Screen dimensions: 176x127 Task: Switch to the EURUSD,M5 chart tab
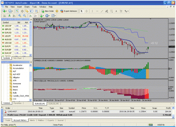(x=54, y=104)
